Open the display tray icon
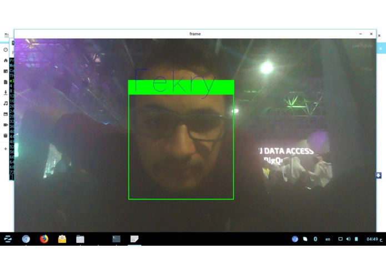 [x=340, y=239]
